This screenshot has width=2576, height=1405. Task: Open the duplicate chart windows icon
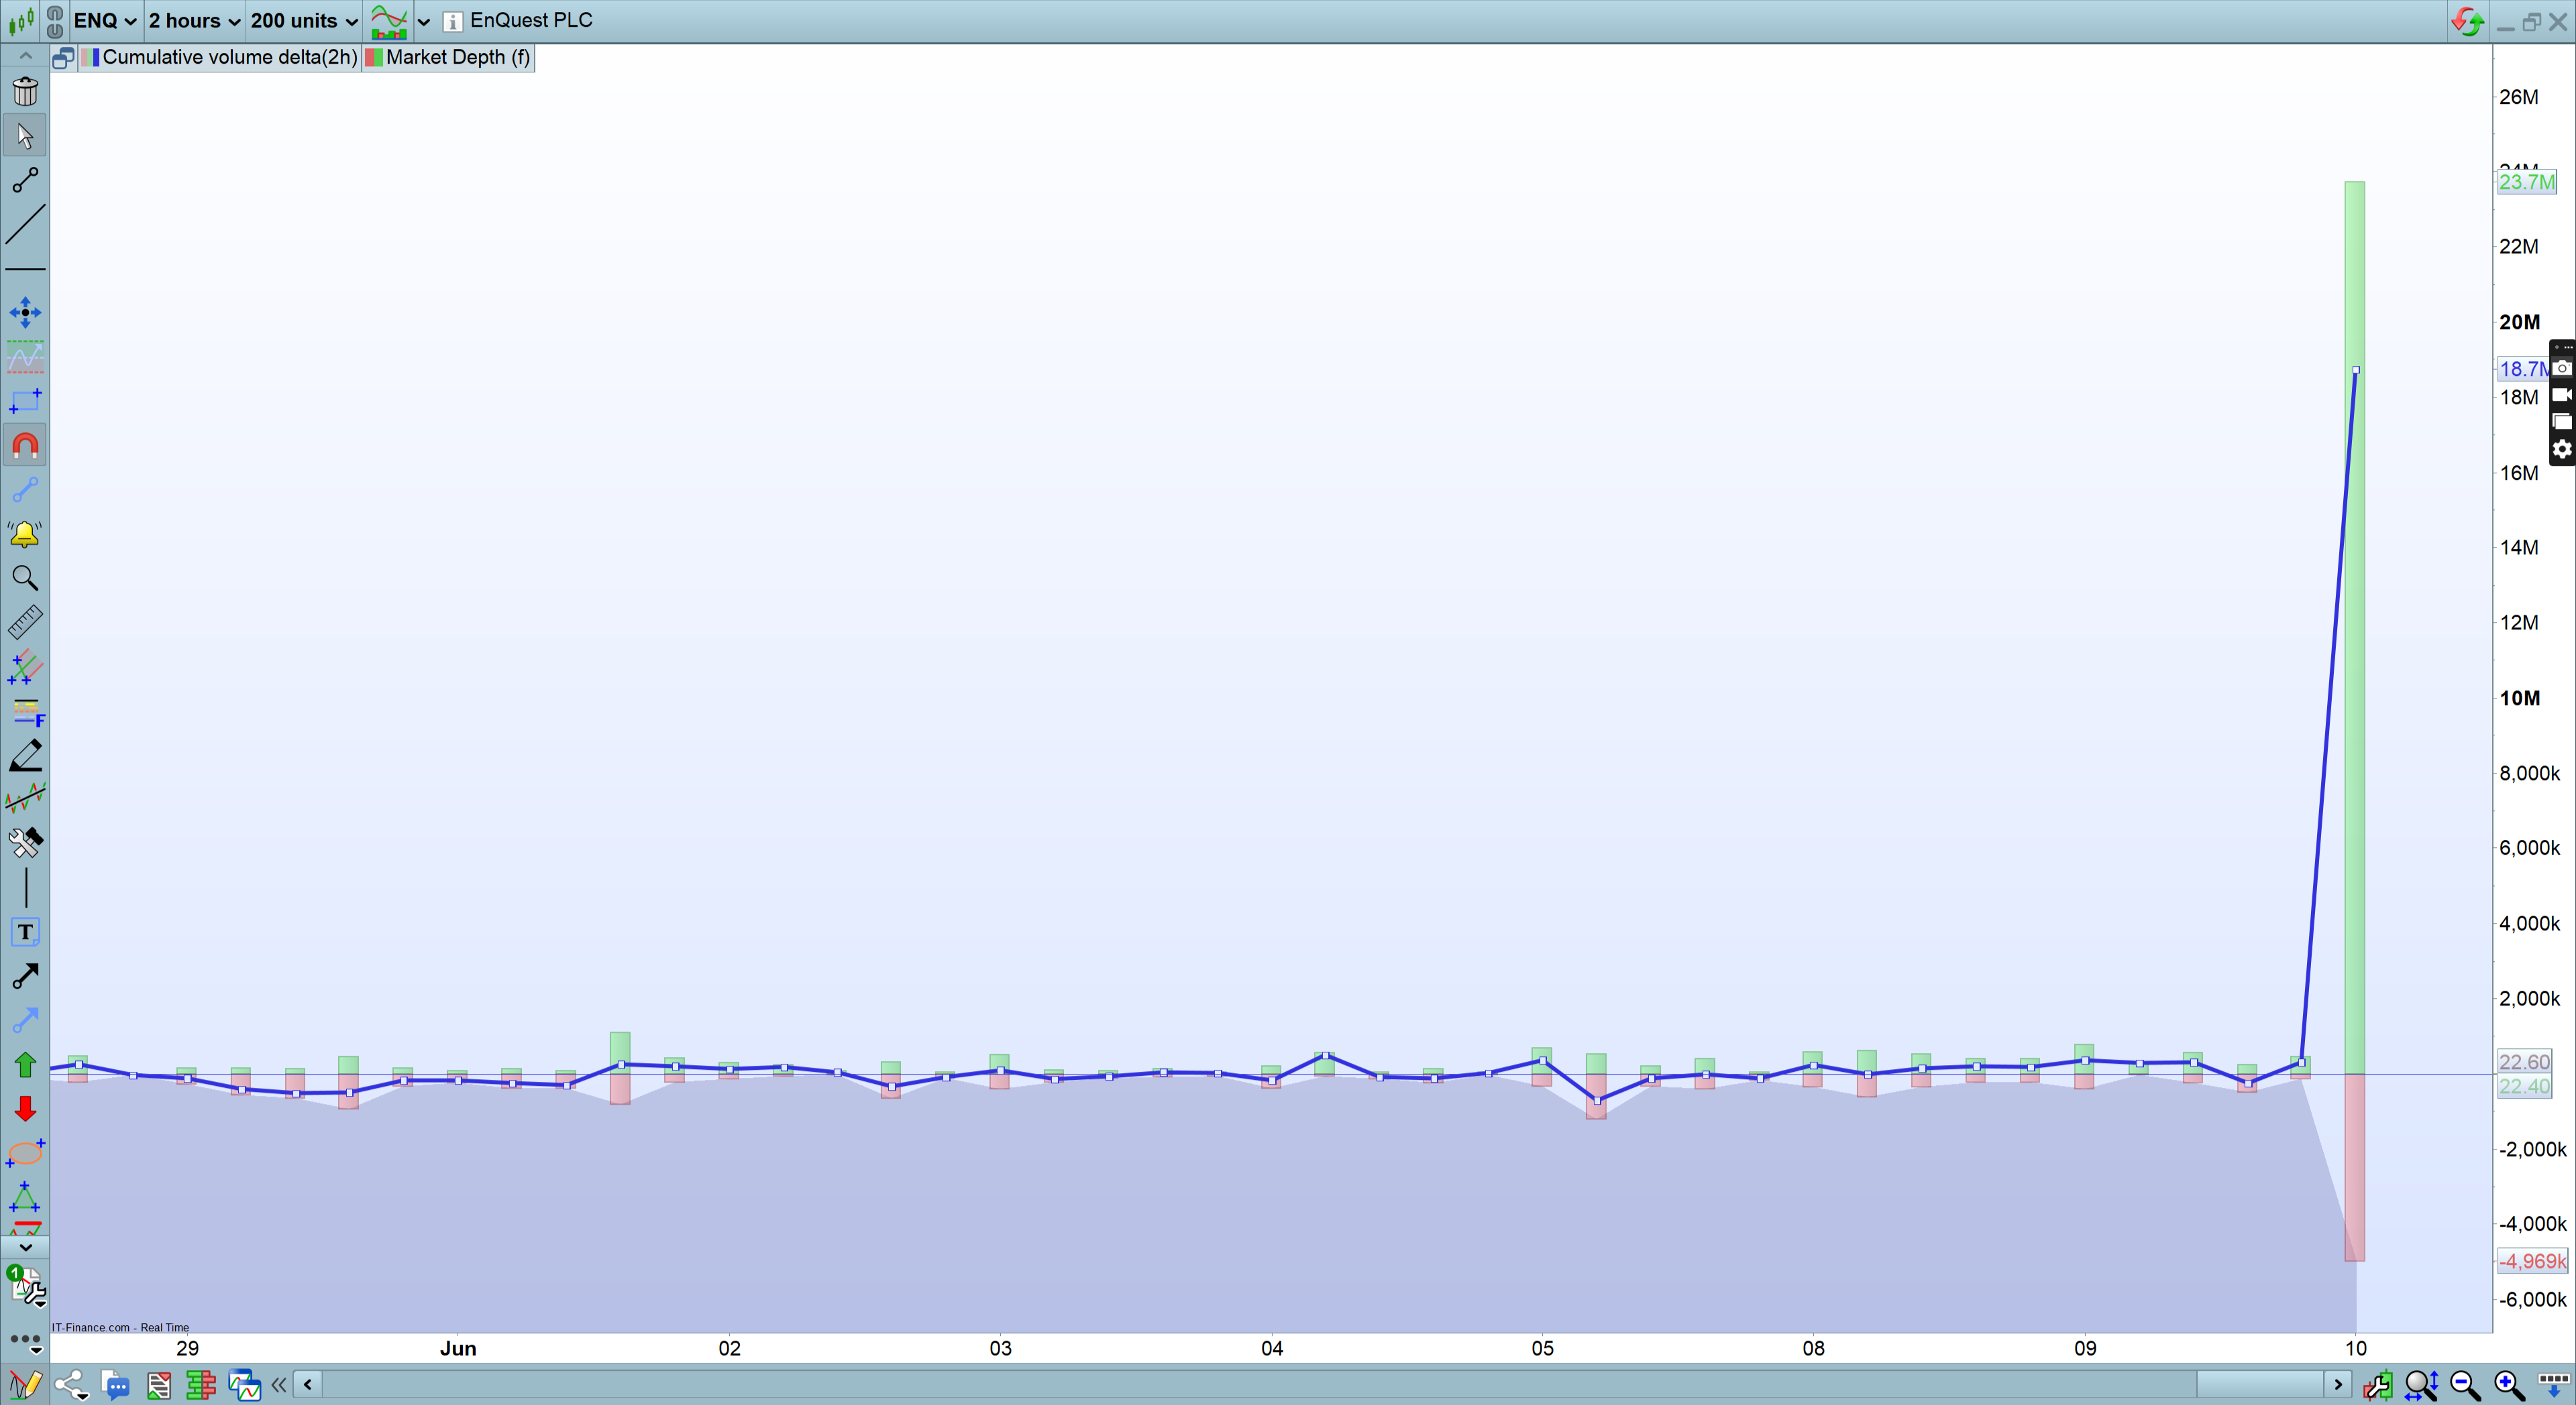coord(244,1385)
